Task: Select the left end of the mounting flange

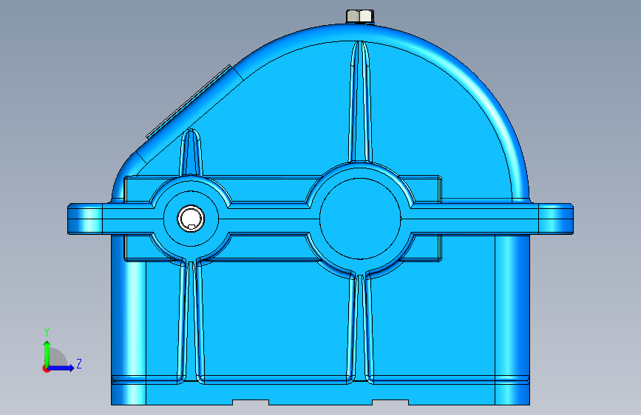Action: (x=85, y=219)
